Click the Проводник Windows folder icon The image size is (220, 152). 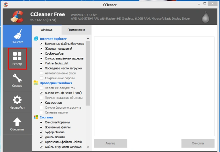click(36, 83)
